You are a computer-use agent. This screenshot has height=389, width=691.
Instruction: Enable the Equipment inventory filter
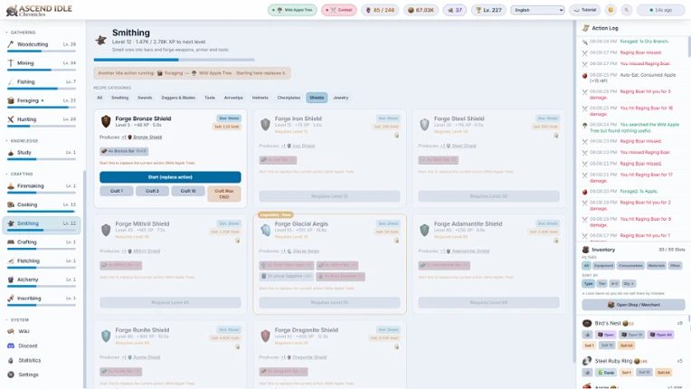click(x=603, y=266)
